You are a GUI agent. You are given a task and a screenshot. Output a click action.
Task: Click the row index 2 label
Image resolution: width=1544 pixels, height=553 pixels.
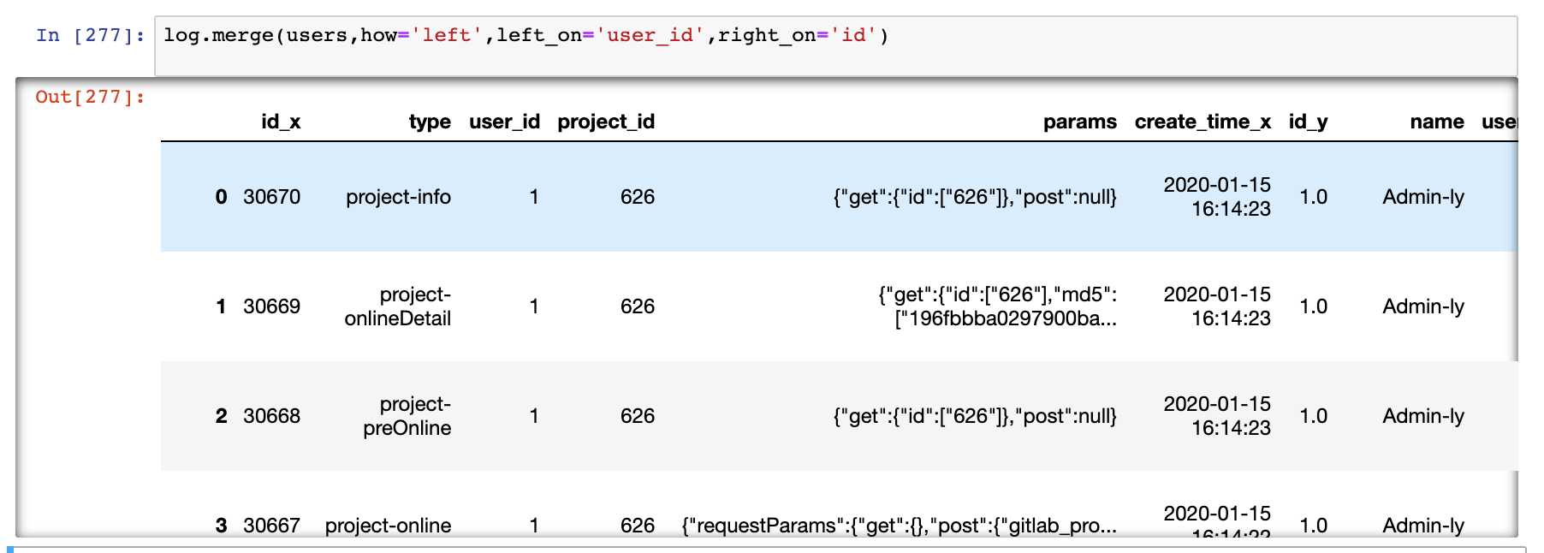coord(221,416)
